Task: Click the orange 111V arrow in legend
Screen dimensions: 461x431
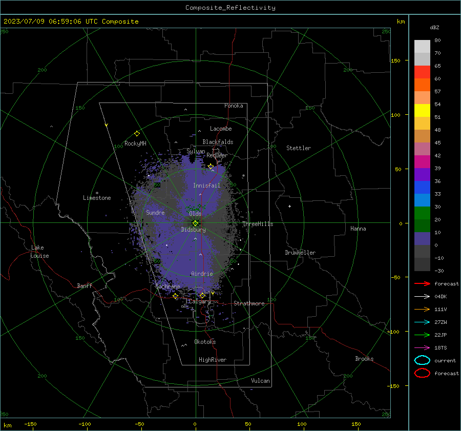Action: click(x=422, y=309)
